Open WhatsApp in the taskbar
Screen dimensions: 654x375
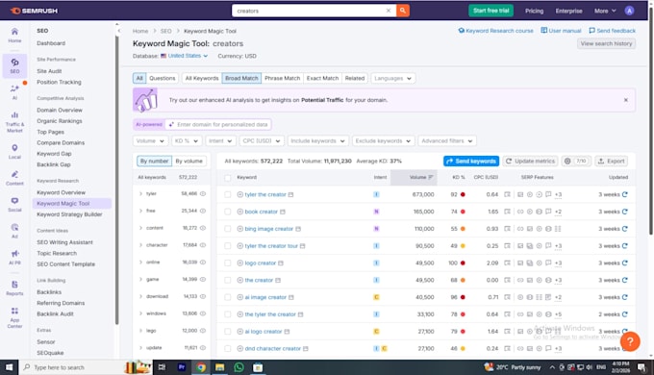pos(239,367)
